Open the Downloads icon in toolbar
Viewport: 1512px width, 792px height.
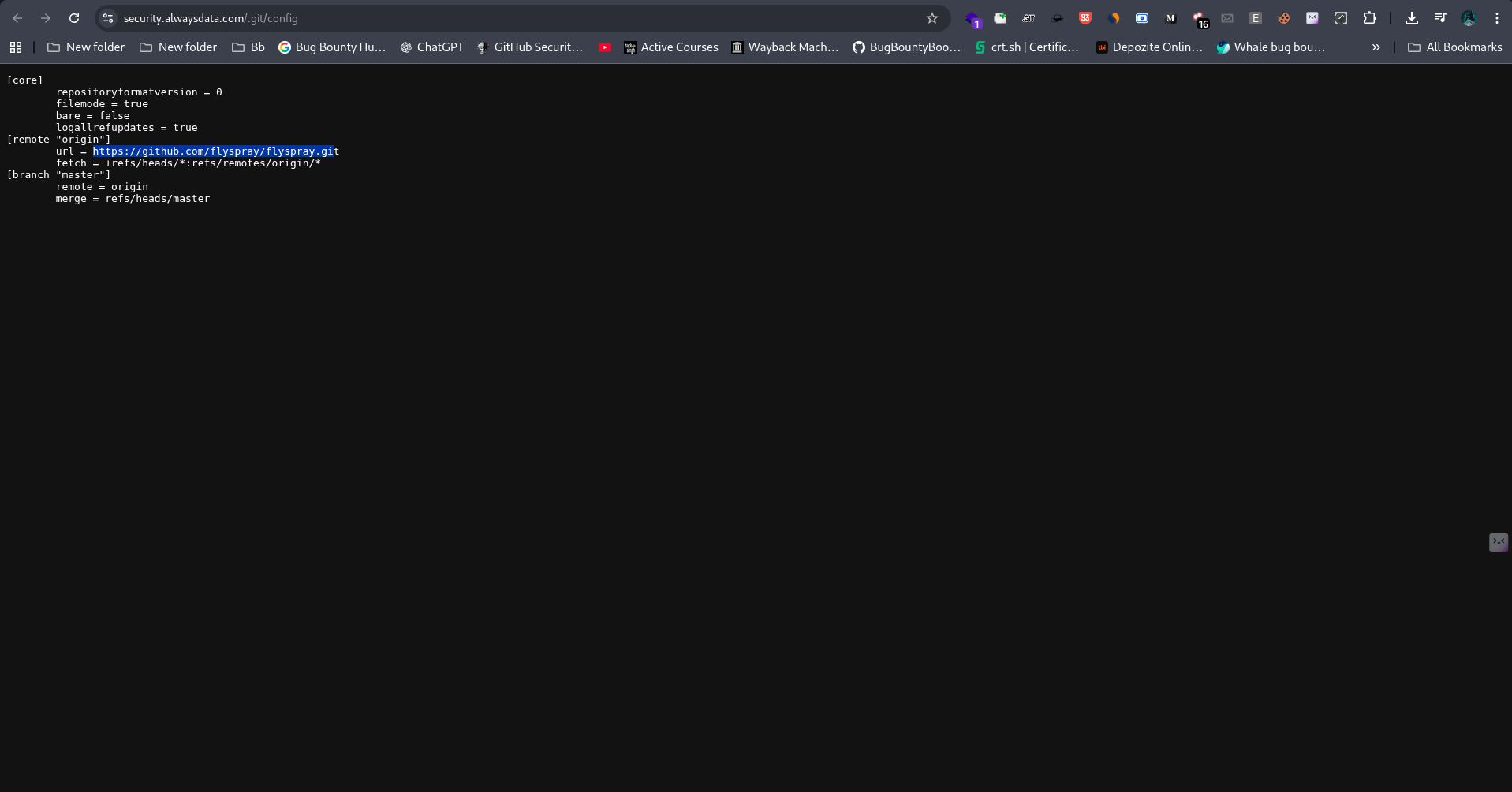[1412, 18]
